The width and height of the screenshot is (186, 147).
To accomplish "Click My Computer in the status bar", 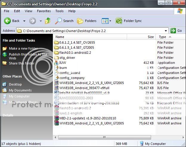I will click(x=153, y=144).
